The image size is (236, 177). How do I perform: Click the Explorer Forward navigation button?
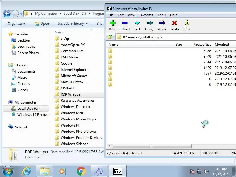(15, 14)
